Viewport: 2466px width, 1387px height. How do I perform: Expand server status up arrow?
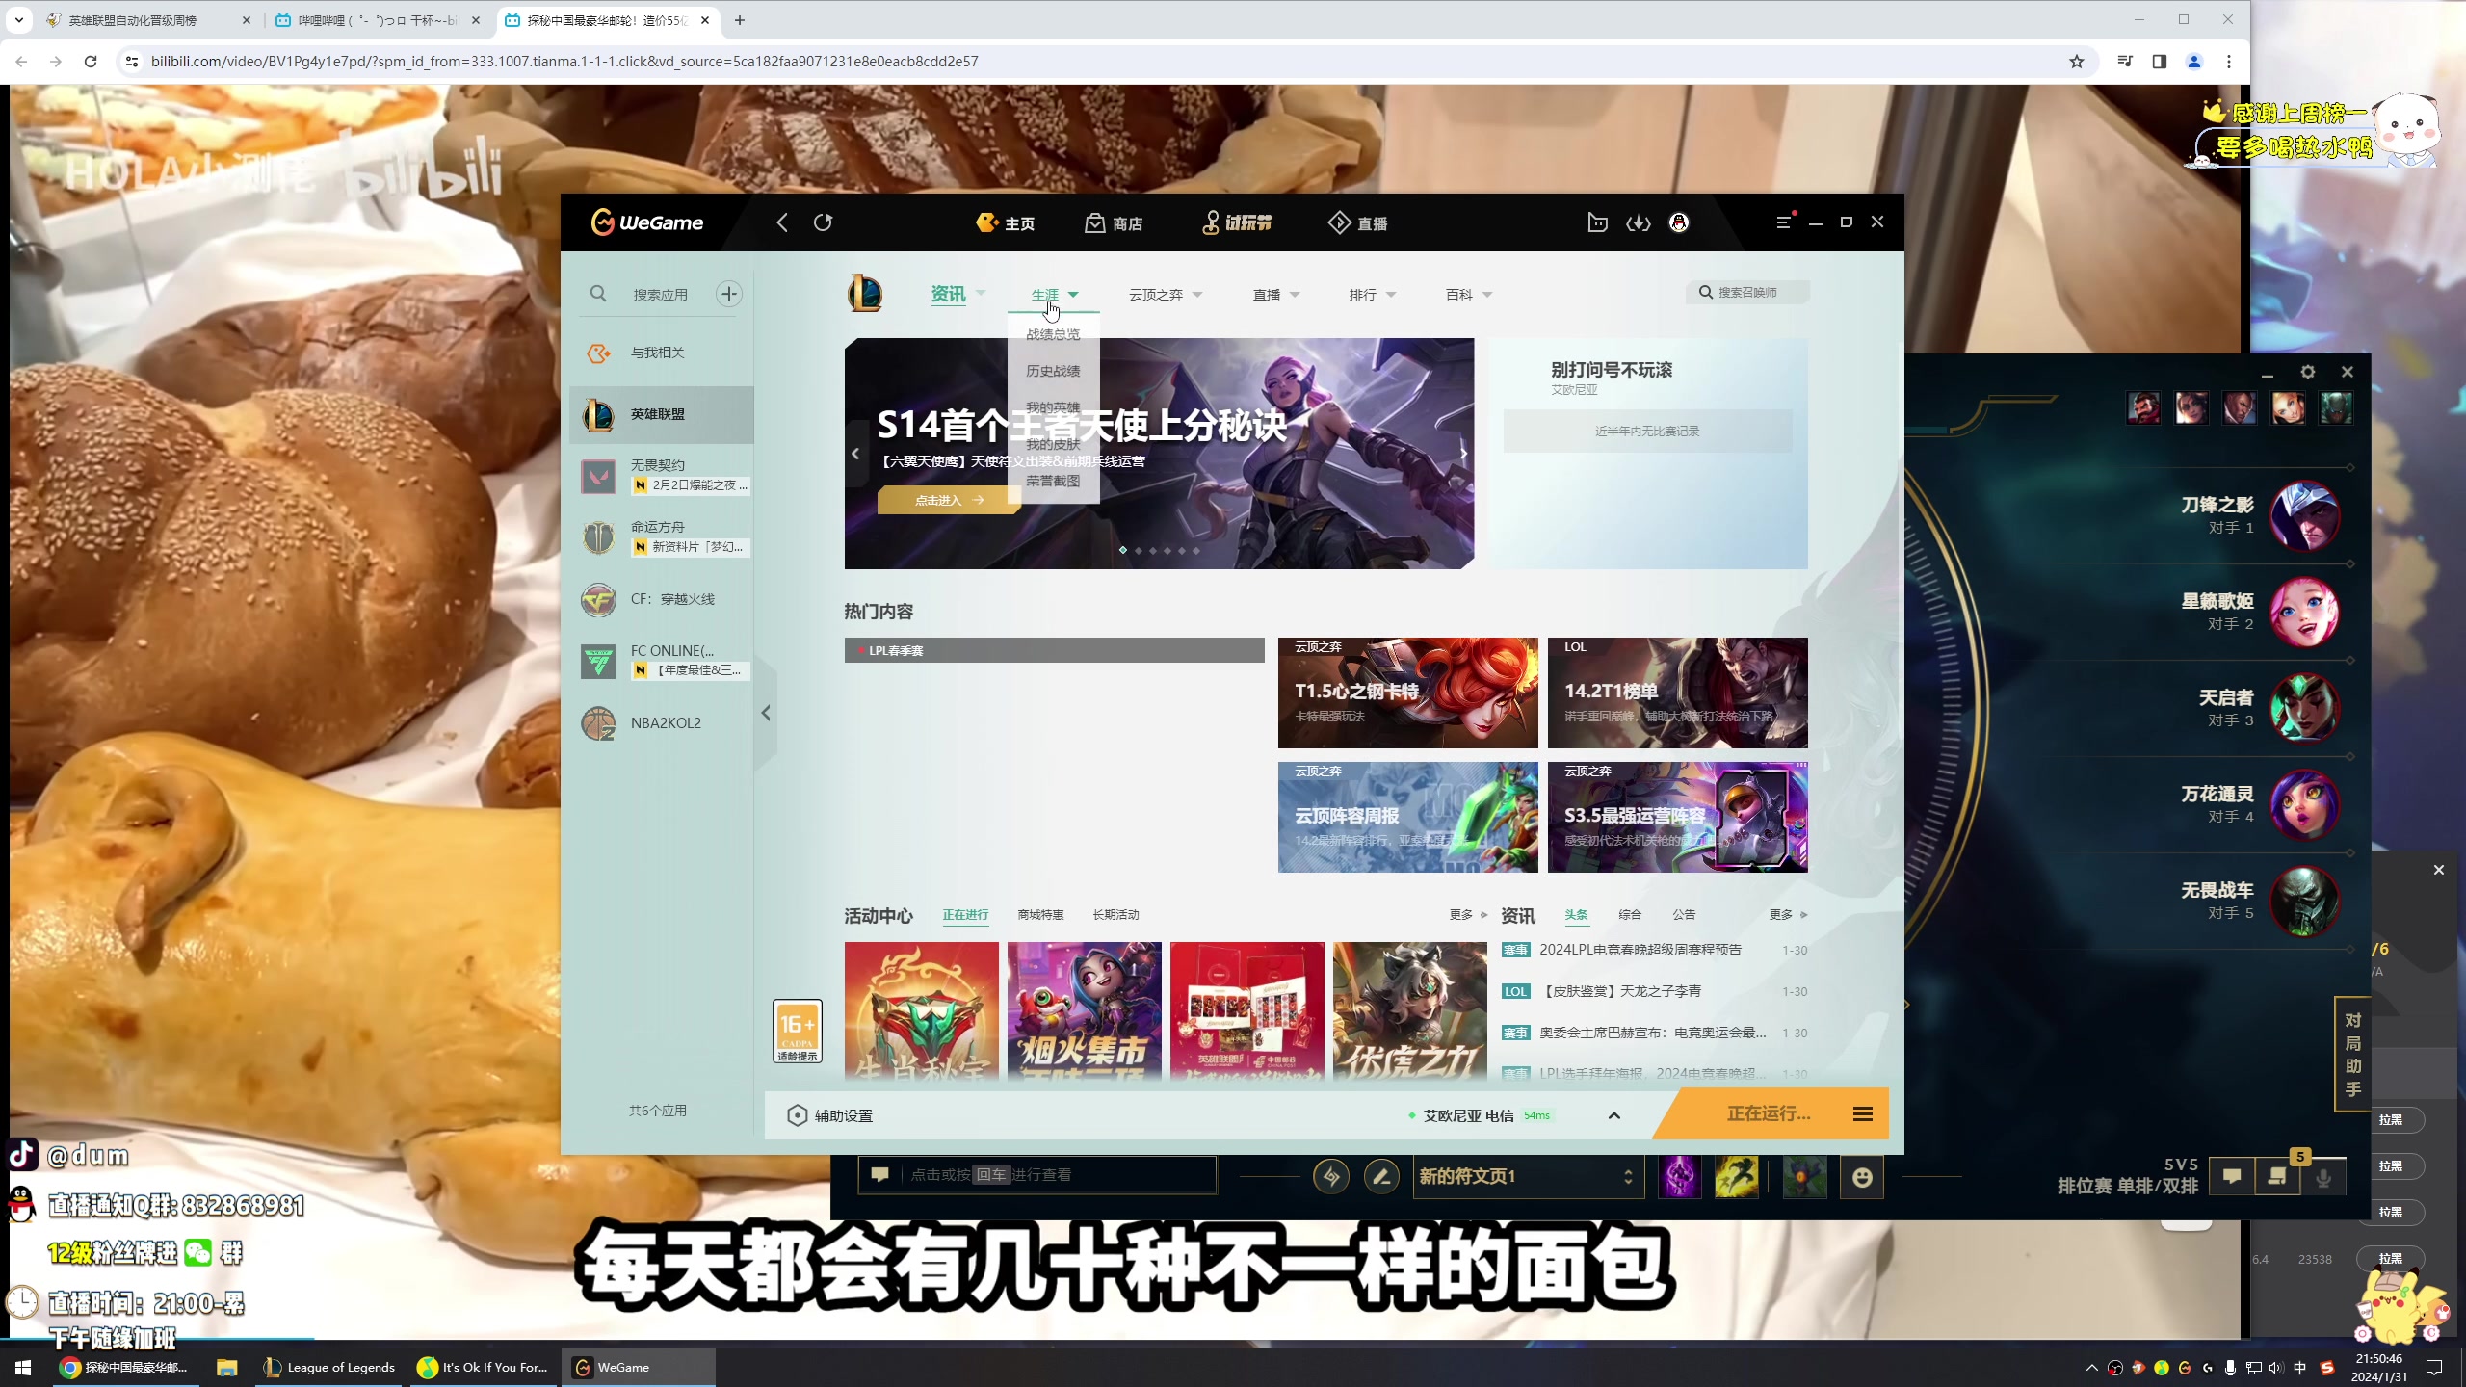(1614, 1115)
